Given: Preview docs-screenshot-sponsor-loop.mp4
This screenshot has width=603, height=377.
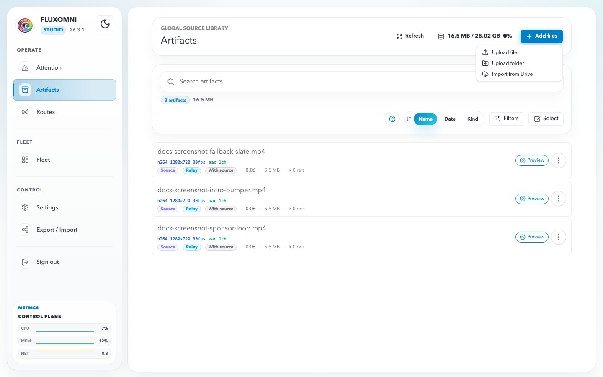Looking at the screenshot, I should [532, 237].
